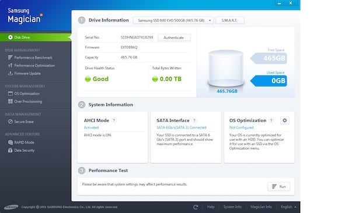This screenshot has height=213, width=338.
Task: Click the serial number S1DHNEAD741829X
Action: point(137,37)
